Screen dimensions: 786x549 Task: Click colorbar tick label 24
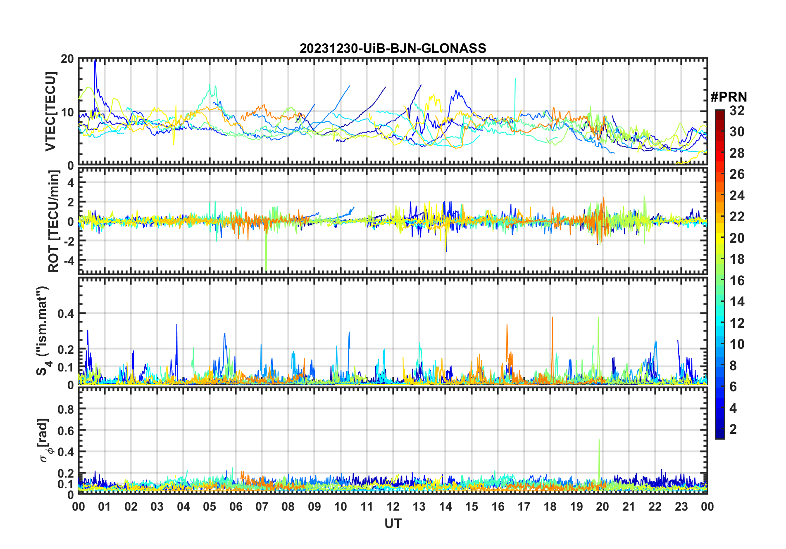click(737, 196)
